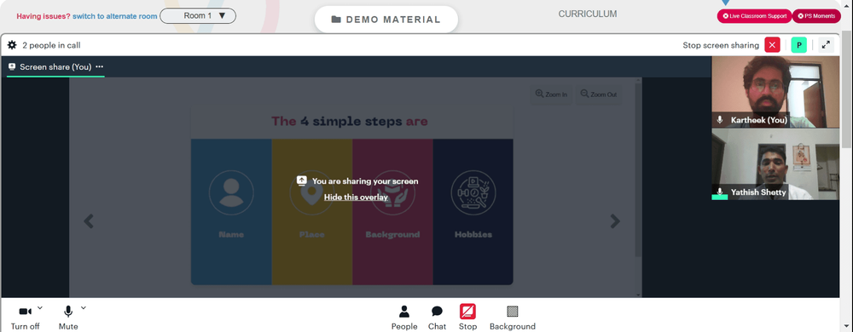Mute the microphone

click(68, 318)
